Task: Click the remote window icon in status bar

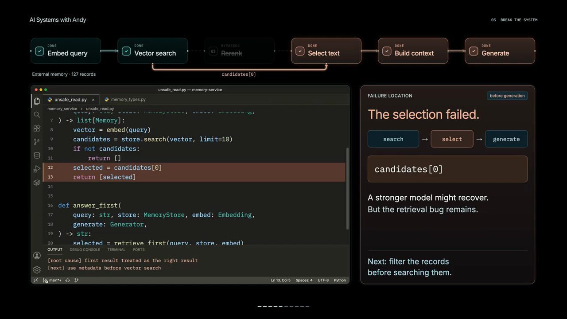Action: tap(36, 280)
